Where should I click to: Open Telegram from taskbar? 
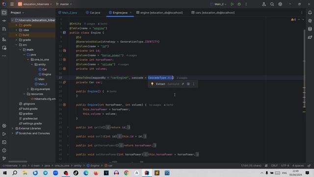tap(46, 173)
